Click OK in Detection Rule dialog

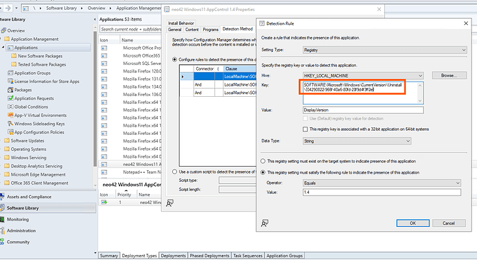pyautogui.click(x=413, y=223)
